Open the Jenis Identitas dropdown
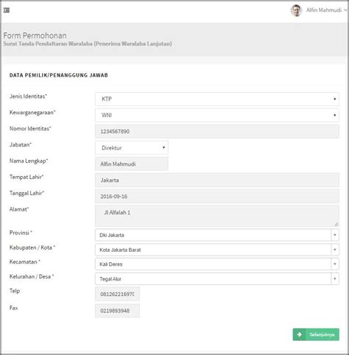The width and height of the screenshot is (349, 355). point(217,99)
